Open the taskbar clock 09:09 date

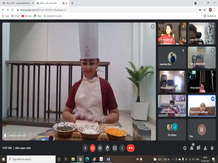(x=205, y=159)
